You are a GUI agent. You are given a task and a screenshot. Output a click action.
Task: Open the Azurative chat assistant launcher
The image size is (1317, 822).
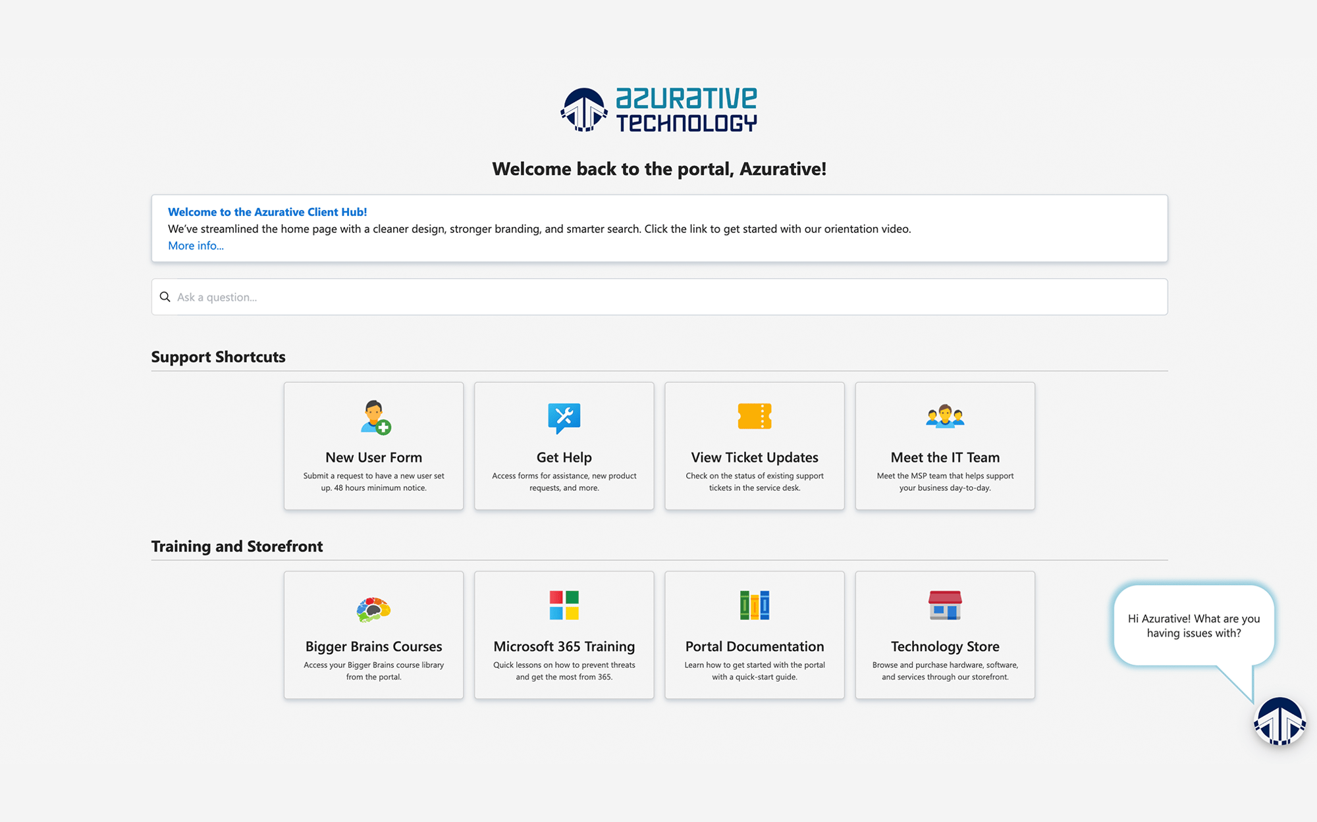(1279, 721)
